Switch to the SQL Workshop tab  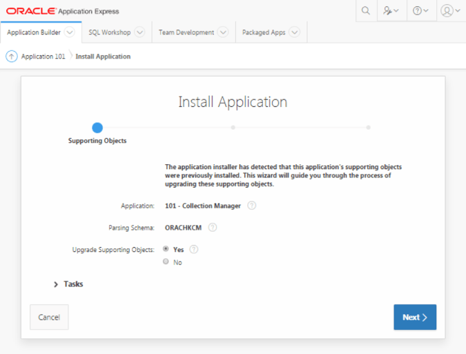pyautogui.click(x=109, y=32)
